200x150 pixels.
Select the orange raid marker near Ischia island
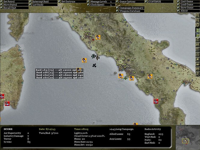[x=121, y=76]
